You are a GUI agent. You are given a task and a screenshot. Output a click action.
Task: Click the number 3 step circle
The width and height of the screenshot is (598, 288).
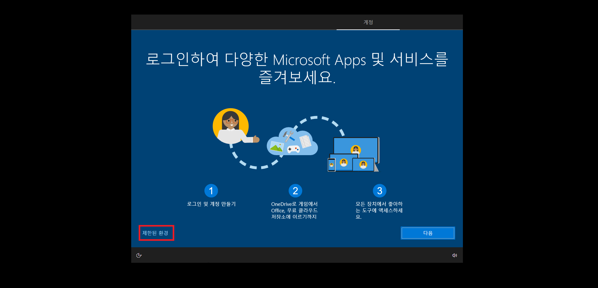[x=380, y=191]
